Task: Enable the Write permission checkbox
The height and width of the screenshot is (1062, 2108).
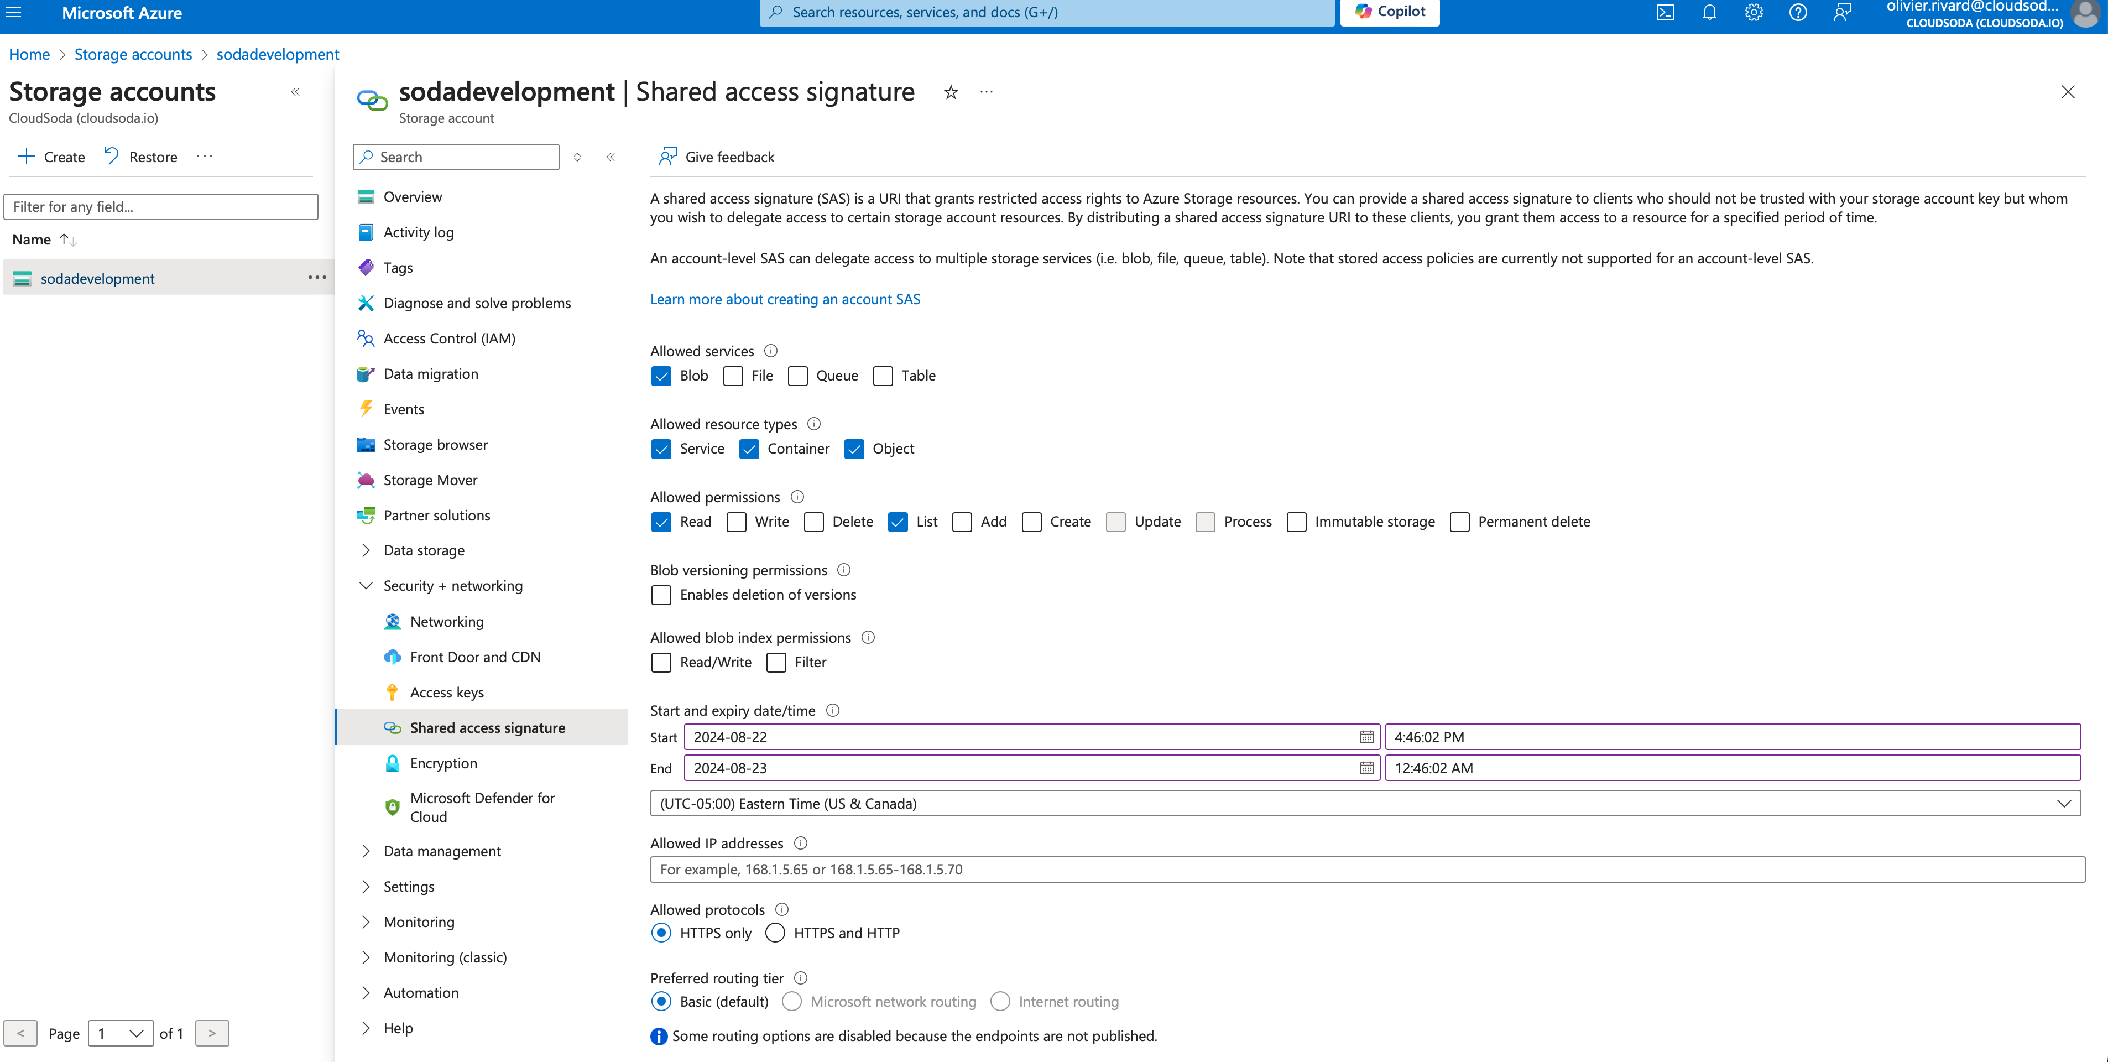Action: pyautogui.click(x=737, y=522)
